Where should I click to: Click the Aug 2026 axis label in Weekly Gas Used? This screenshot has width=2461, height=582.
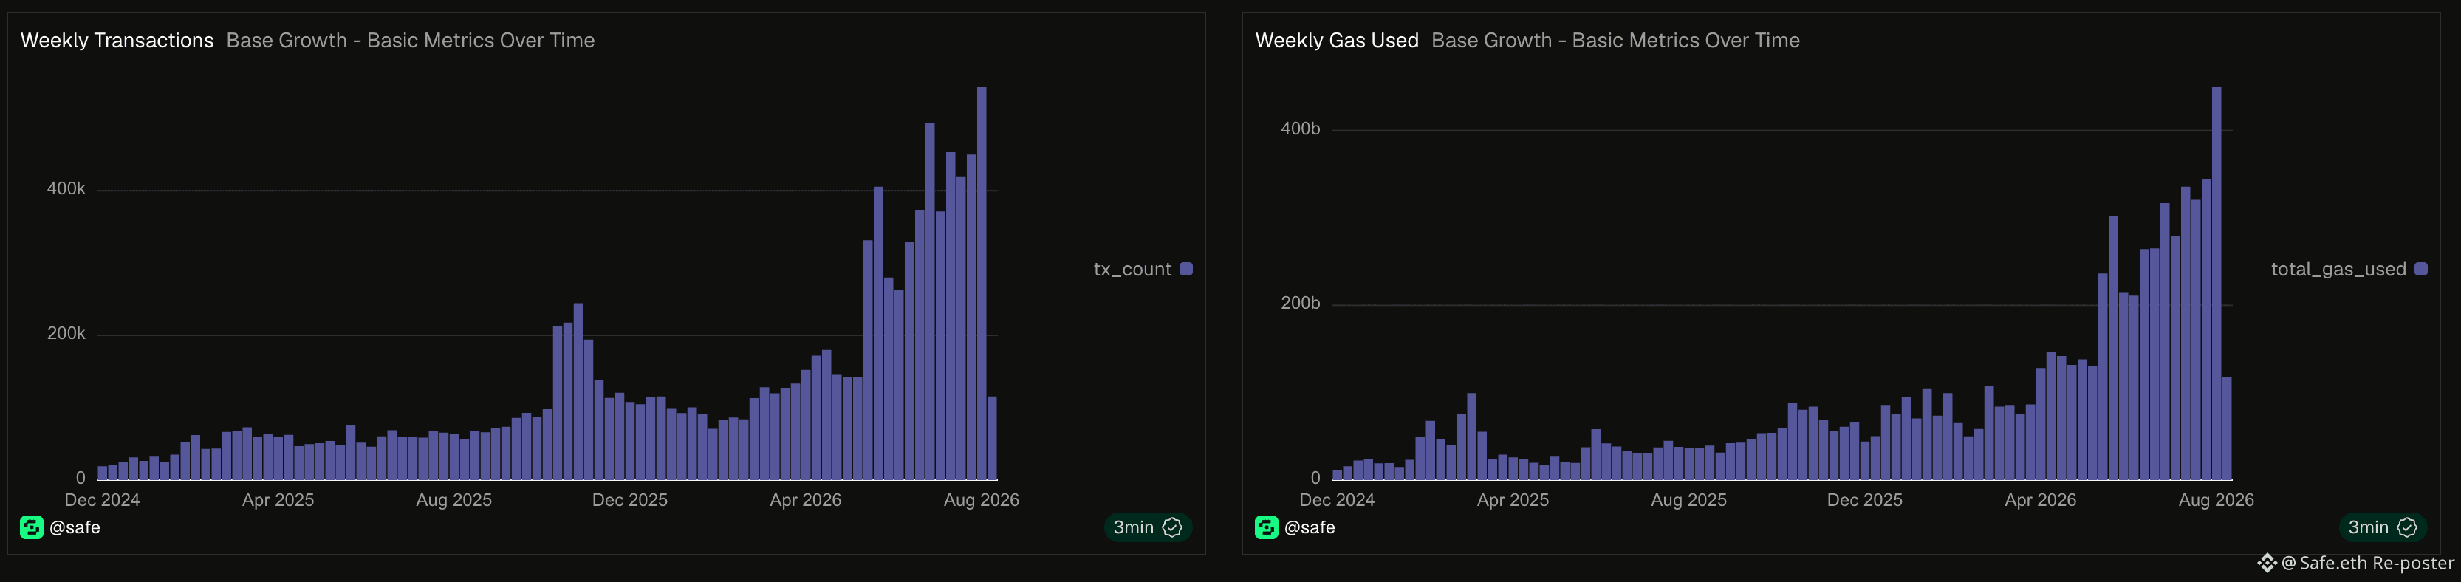click(x=2217, y=500)
